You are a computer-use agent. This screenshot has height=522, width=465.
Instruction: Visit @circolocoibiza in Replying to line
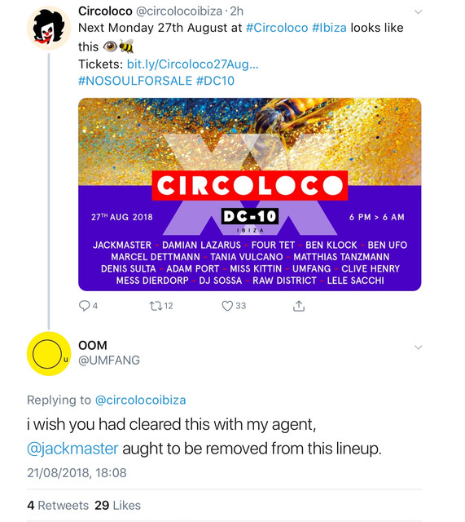(x=140, y=400)
